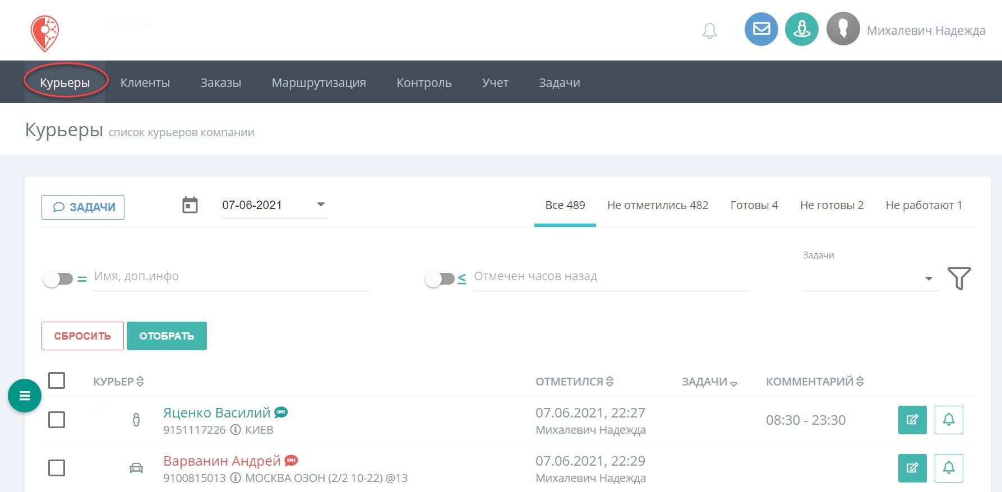Toggle the hours-ago comparison switch
The image size is (1002, 492).
tap(440, 279)
